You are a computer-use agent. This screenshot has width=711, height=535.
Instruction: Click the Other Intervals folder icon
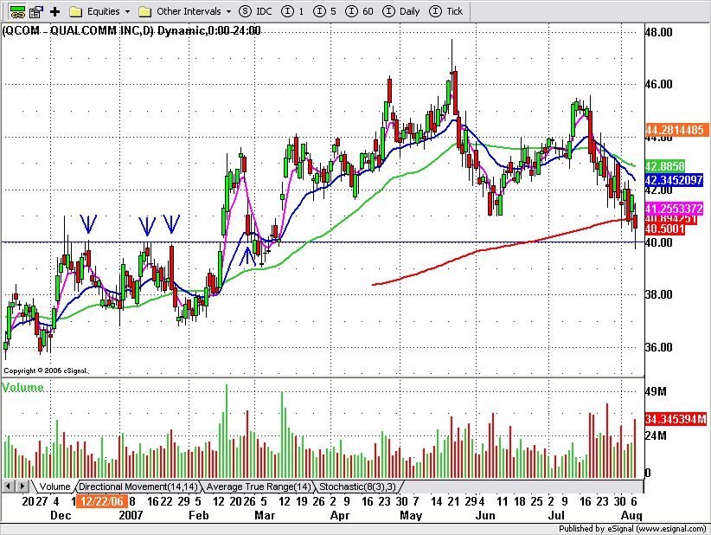[144, 11]
